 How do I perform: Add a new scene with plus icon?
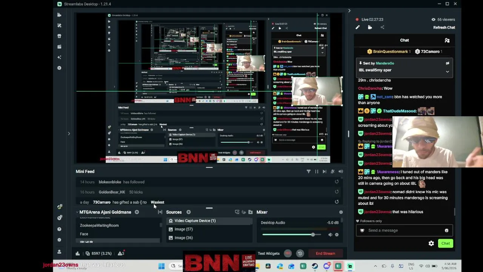[137, 212]
